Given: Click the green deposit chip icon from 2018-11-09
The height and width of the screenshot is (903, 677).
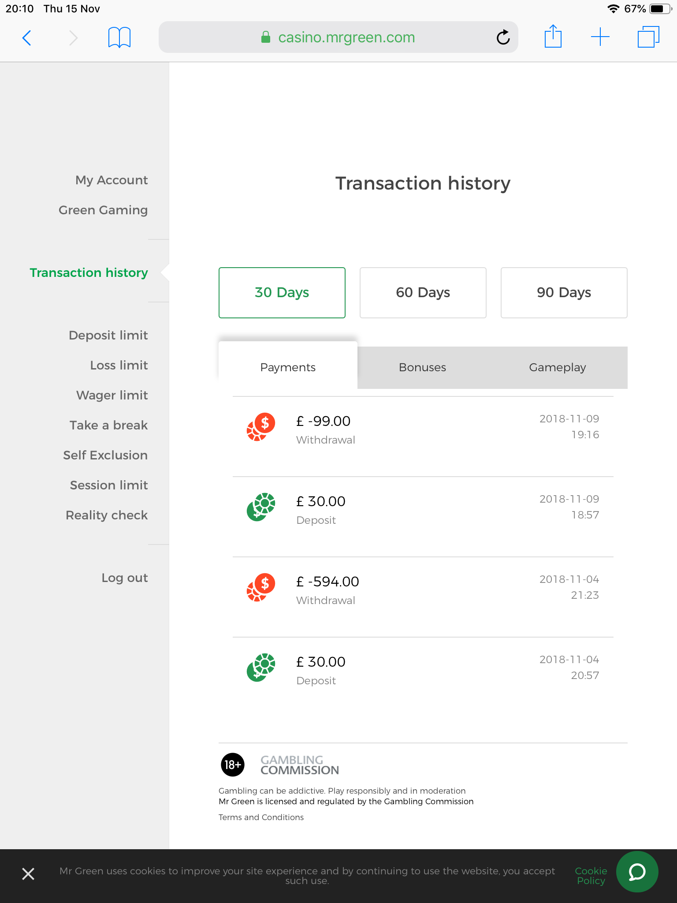Looking at the screenshot, I should 261,507.
